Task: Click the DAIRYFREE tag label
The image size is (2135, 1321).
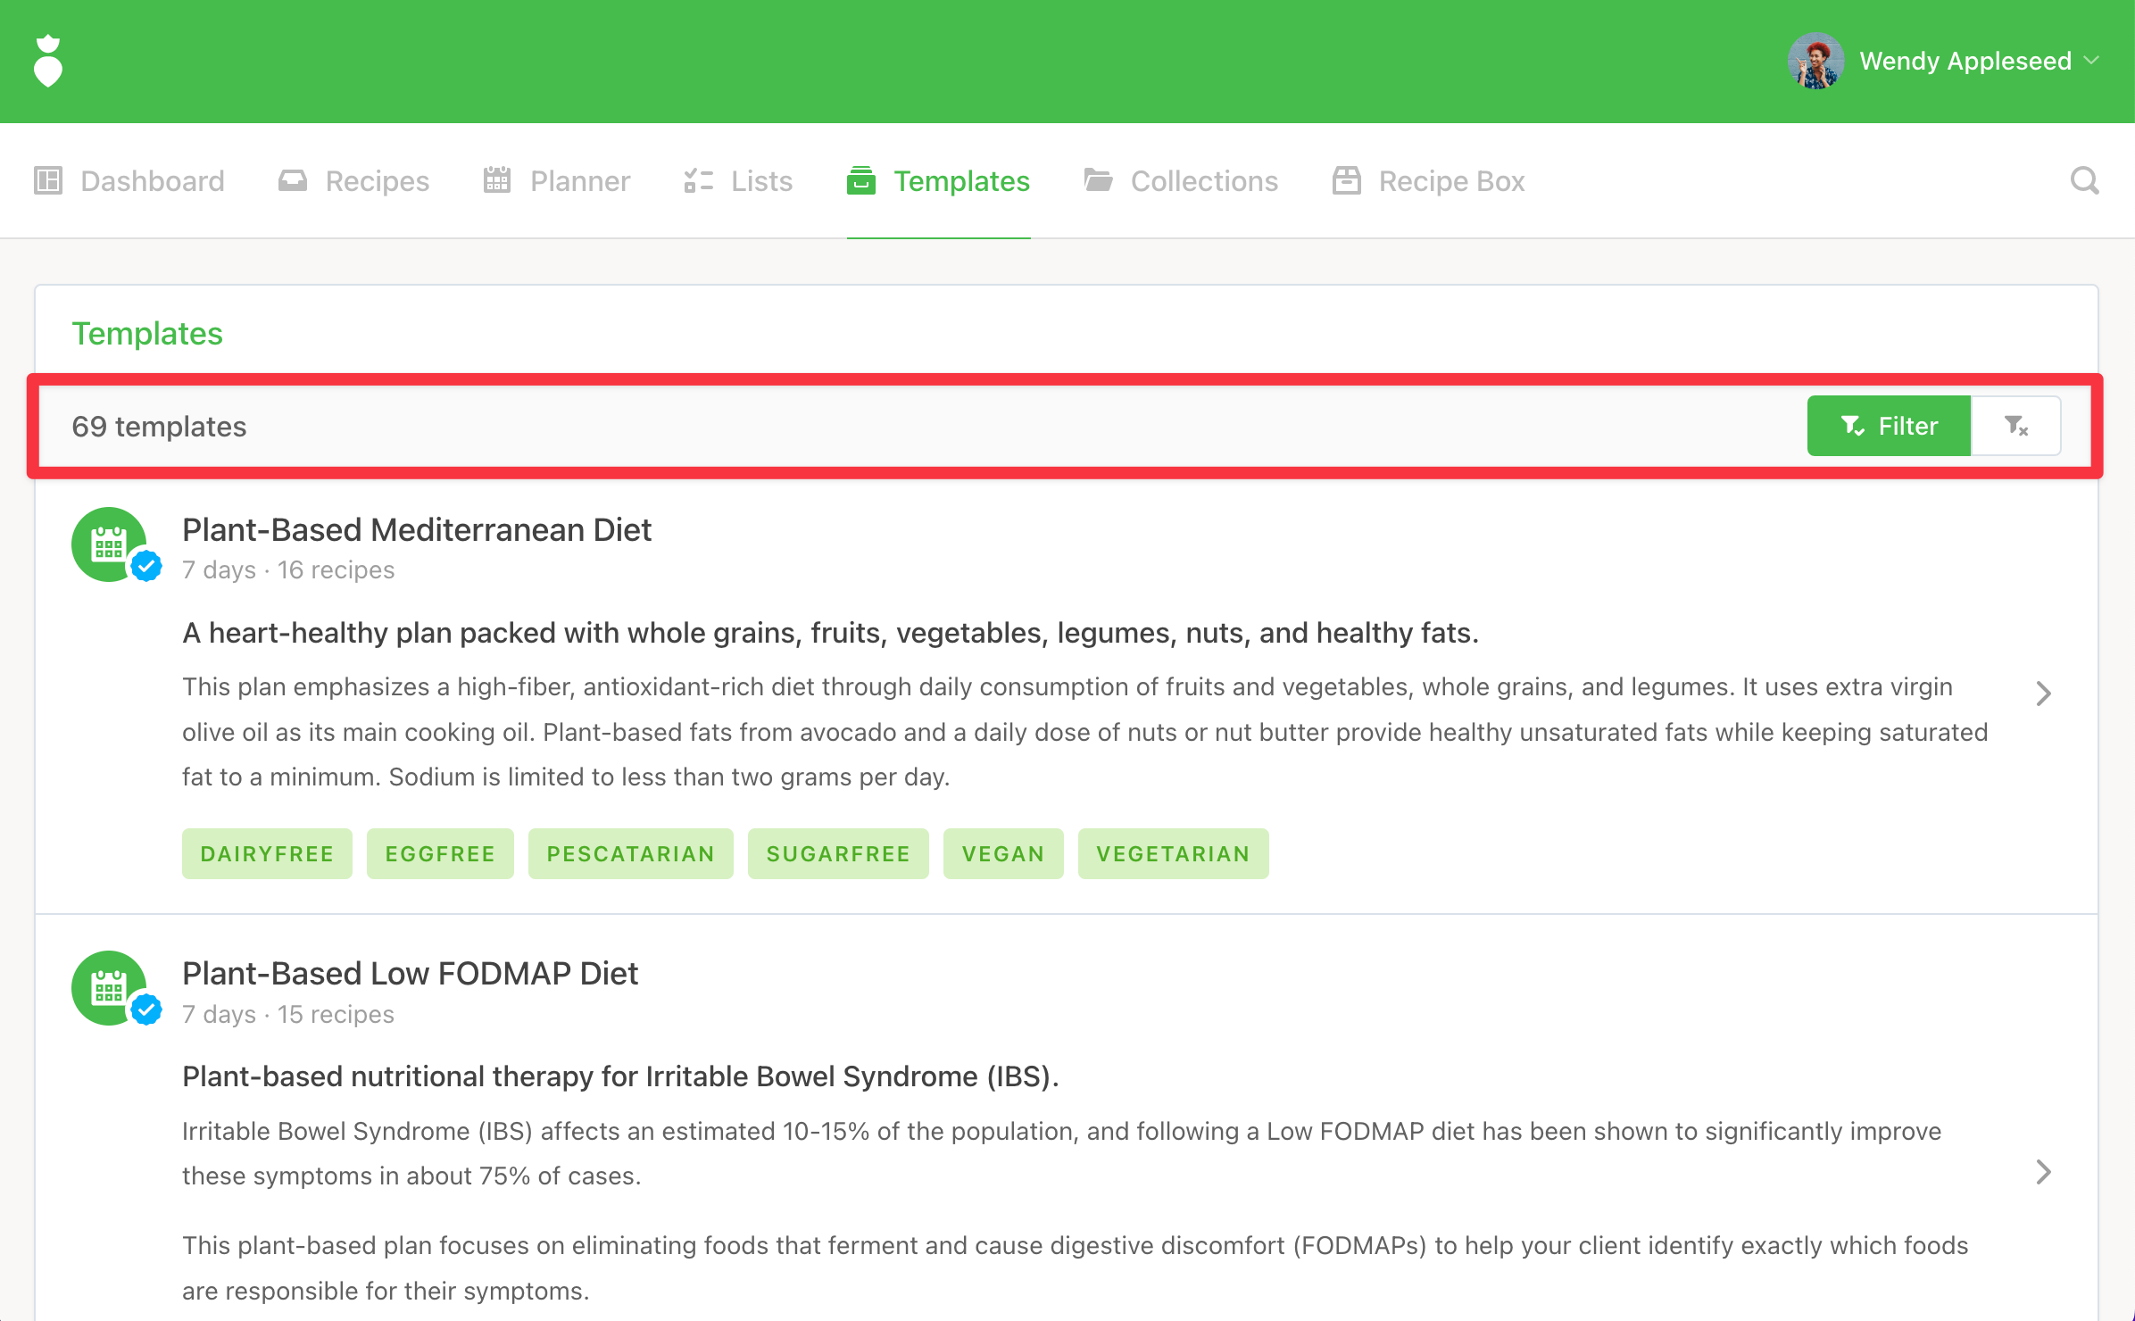Action: [x=267, y=854]
